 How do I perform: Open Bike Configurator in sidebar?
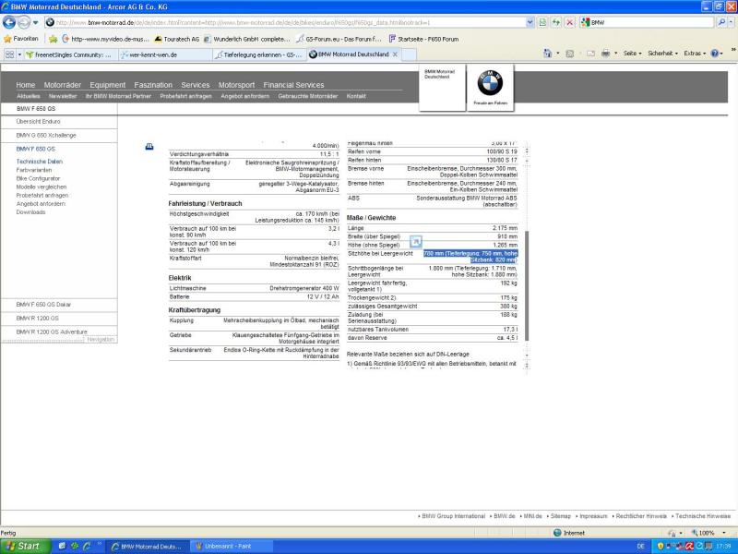point(38,178)
